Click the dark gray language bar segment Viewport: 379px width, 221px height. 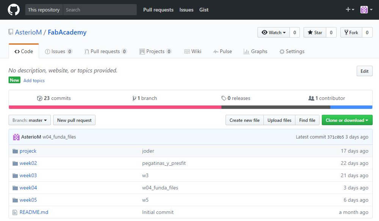[276, 107]
